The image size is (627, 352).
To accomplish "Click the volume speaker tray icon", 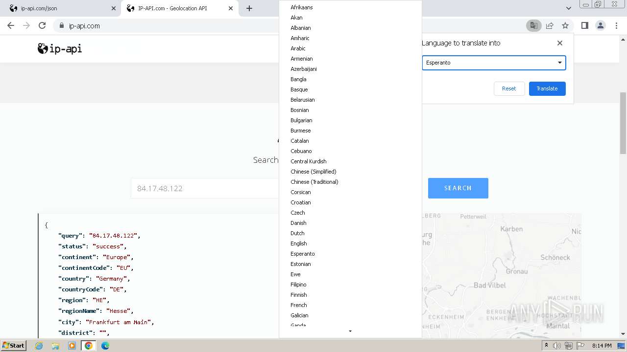I will point(557,346).
